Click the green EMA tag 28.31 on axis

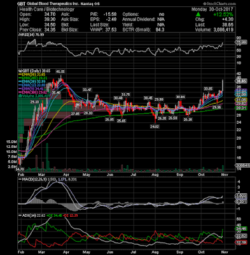tap(241, 108)
